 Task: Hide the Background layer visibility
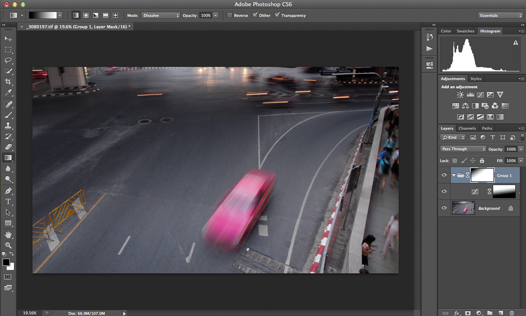click(444, 208)
